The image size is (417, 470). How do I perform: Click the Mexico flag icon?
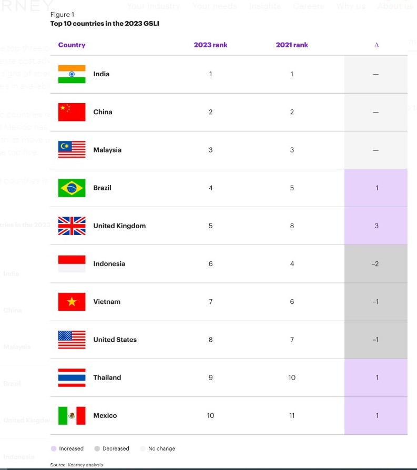tap(72, 415)
